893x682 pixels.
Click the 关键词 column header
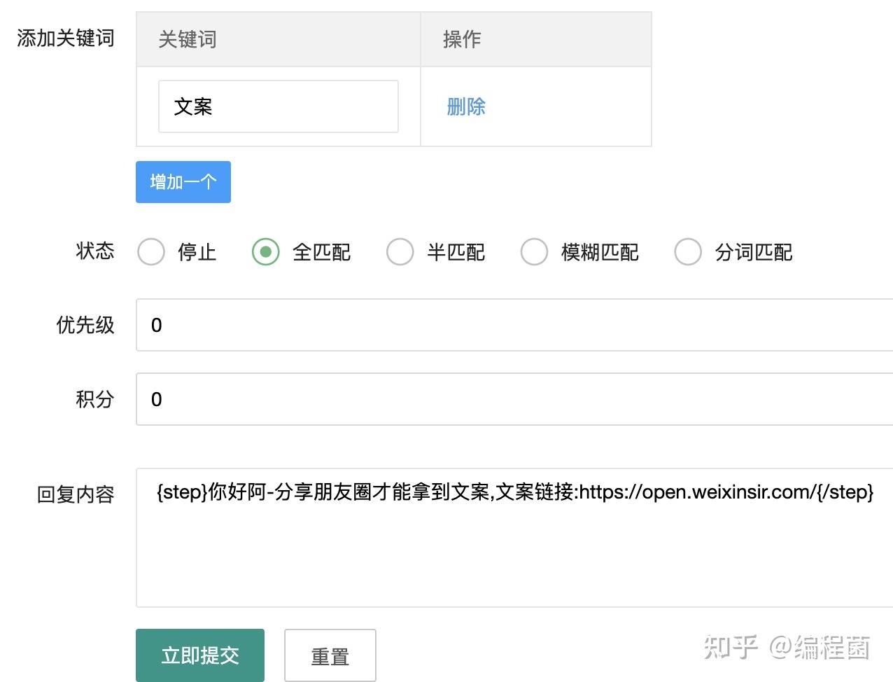click(x=186, y=39)
